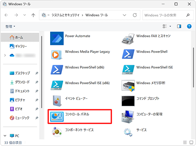Image resolution: width=196 pixels, height=146 pixels.
Task: Select コンポーネント サービス icon
Action: pos(57,132)
